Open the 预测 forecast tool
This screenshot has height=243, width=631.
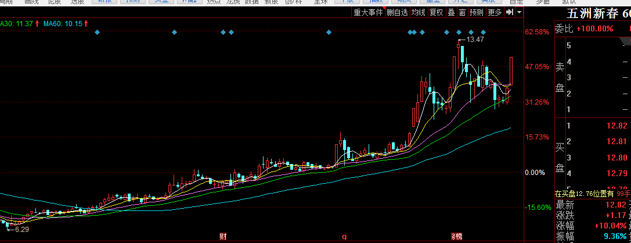[477, 12]
